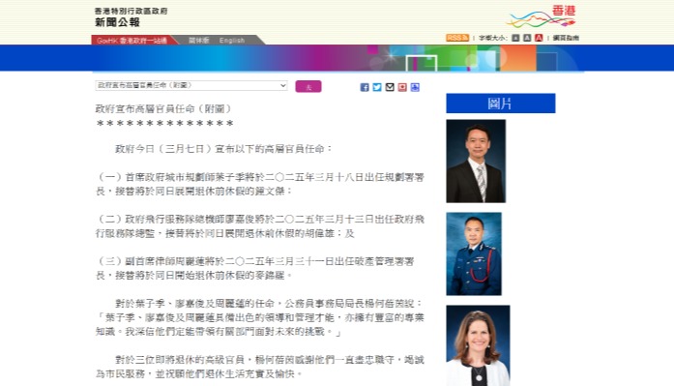This screenshot has height=386, width=674.
Task: Open the press release selection dropdown
Action: pyautogui.click(x=191, y=85)
